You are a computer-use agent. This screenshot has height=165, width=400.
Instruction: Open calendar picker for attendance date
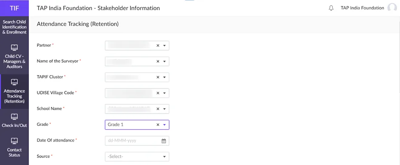tap(164, 141)
